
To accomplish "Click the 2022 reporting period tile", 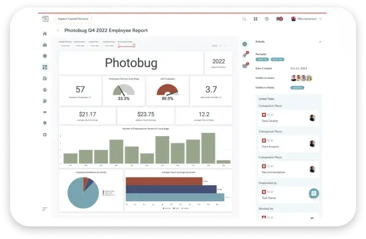I will 219,63.
